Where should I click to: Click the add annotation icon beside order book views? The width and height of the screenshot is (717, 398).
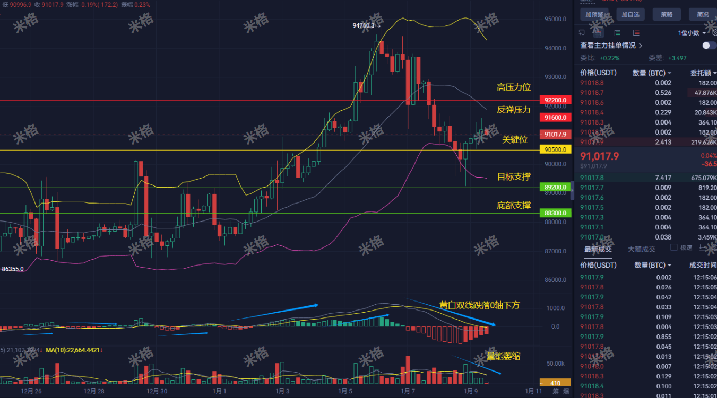coord(582,32)
